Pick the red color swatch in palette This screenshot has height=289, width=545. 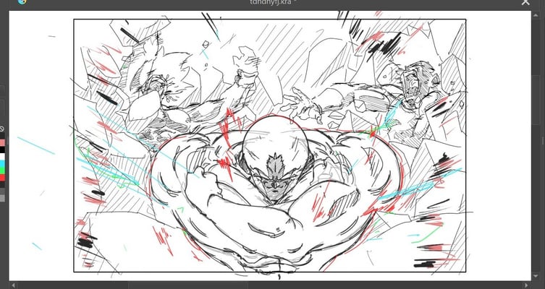click(2, 178)
